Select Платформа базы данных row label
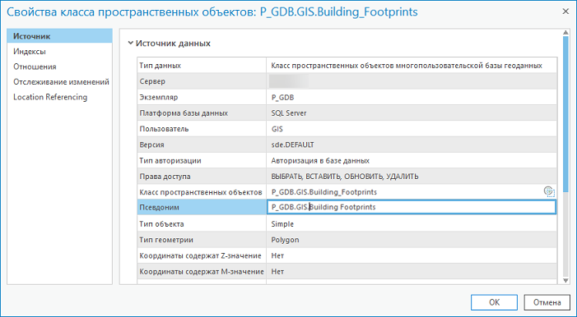This screenshot has height=317, width=577. tap(184, 113)
